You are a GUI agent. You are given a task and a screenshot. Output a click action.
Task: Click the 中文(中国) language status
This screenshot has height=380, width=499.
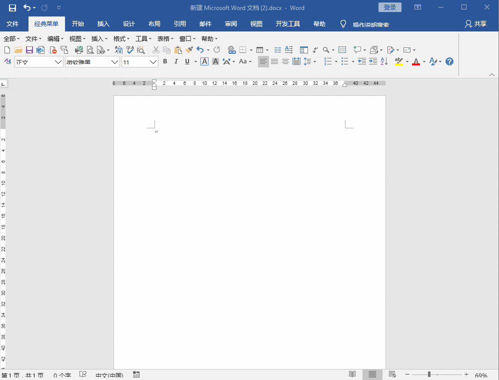pyautogui.click(x=109, y=375)
